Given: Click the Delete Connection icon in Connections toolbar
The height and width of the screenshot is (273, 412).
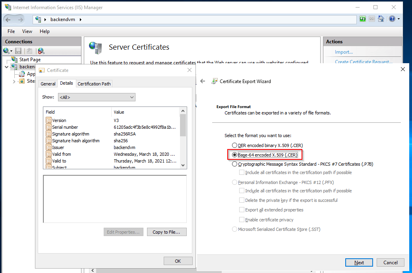Looking at the screenshot, I should 41,51.
